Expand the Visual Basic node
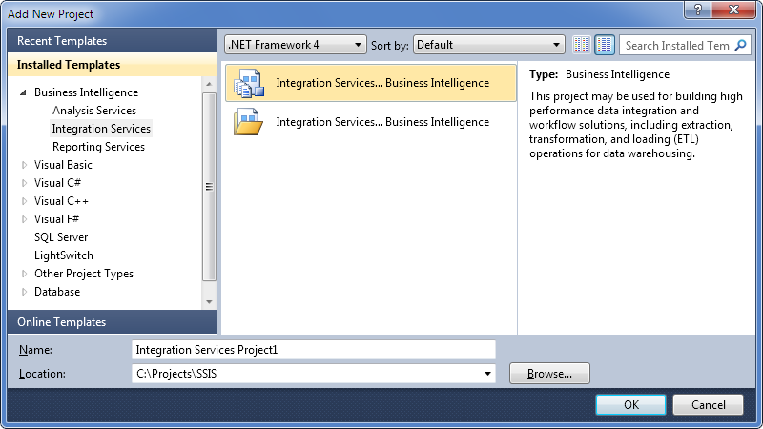This screenshot has height=429, width=763. tap(24, 165)
